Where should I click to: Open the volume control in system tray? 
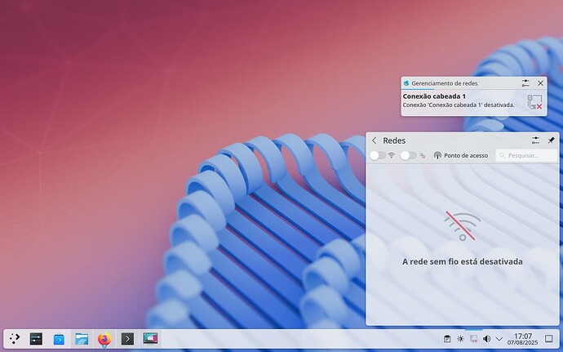tap(486, 338)
